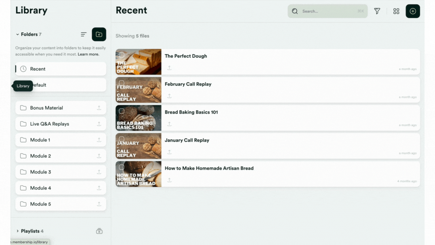Check the January Call Replay selection box
Image resolution: width=435 pixels, height=245 pixels.
point(121,138)
